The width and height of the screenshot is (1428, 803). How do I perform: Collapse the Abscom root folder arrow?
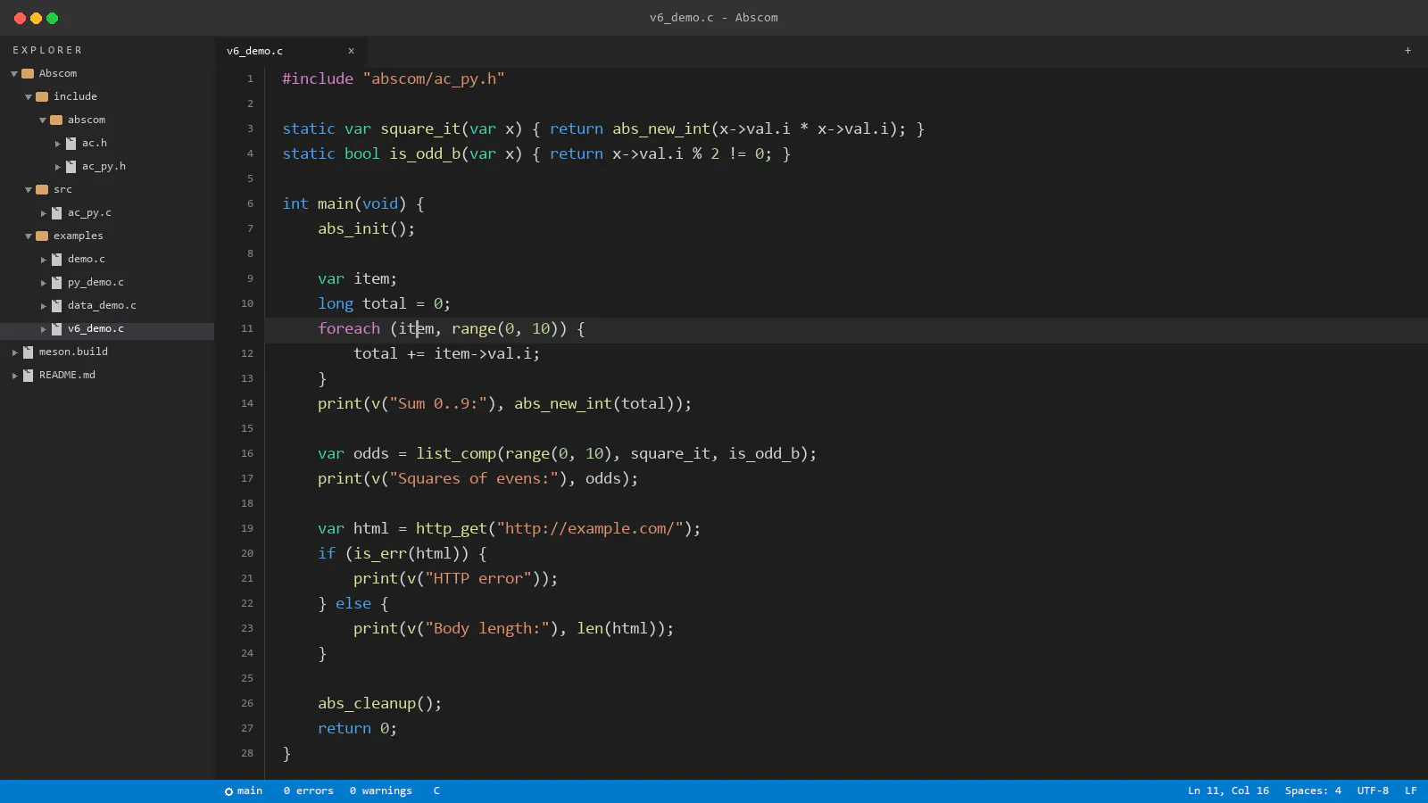[14, 74]
